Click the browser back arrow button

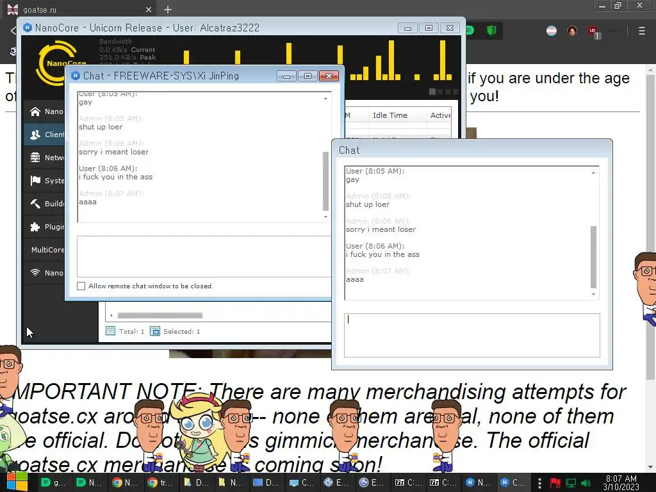tap(13, 30)
